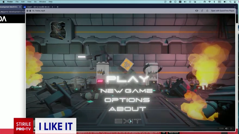The height and width of the screenshot is (134, 239).
Task: Open Spotlight search magnifier icon
Action: point(230,2)
